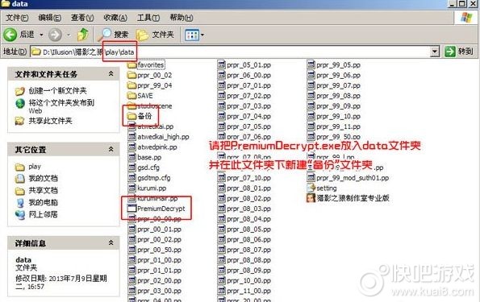The height and width of the screenshot is (302, 480).
Task: Open the 收藏(A) menu
Action: pos(115,18)
